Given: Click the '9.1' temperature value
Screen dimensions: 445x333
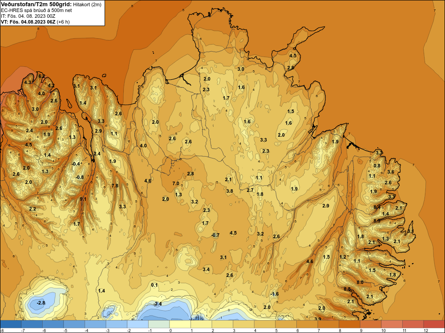Looking at the screenshot, I should click(83, 199).
